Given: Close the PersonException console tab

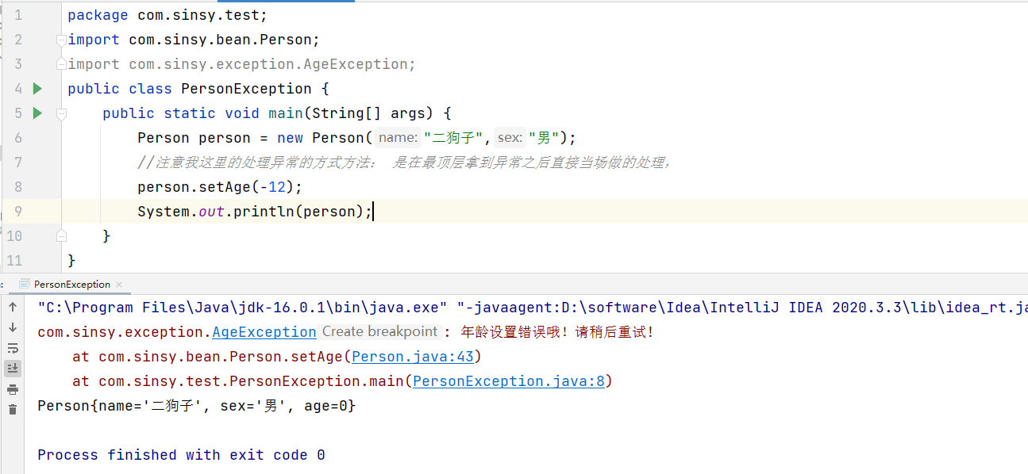Looking at the screenshot, I should pos(119,284).
